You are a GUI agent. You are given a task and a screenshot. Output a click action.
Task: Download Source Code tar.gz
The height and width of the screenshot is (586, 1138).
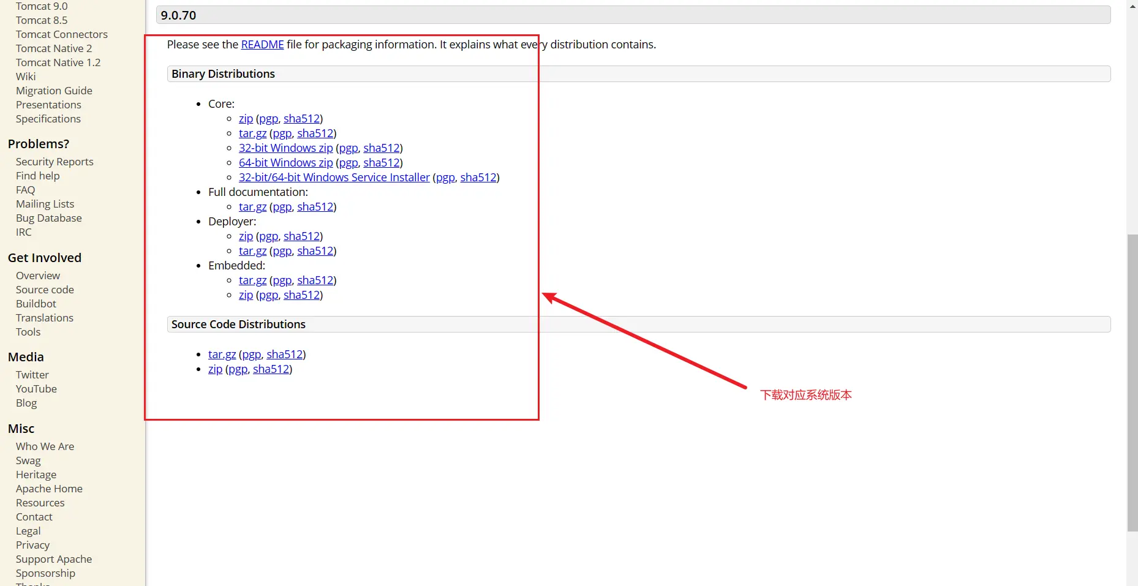(x=222, y=355)
